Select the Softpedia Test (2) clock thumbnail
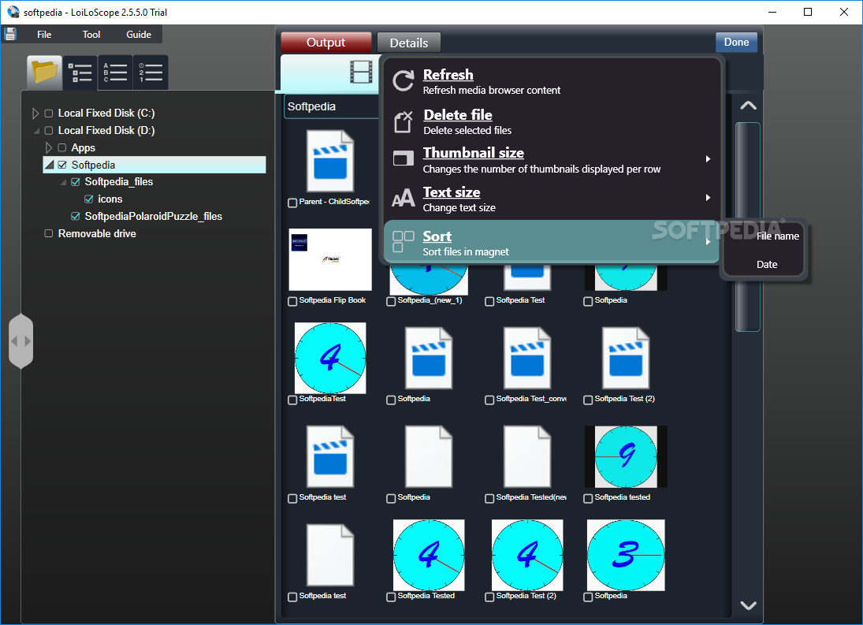Screen dimensions: 863x625 coord(527,555)
